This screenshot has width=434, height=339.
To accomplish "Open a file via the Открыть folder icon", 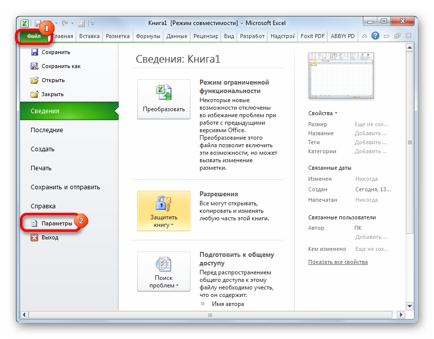I will [35, 80].
